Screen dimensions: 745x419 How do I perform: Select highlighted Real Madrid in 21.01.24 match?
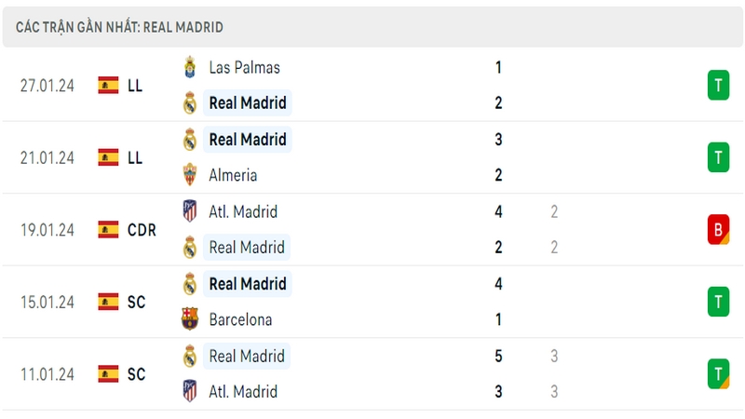[248, 140]
